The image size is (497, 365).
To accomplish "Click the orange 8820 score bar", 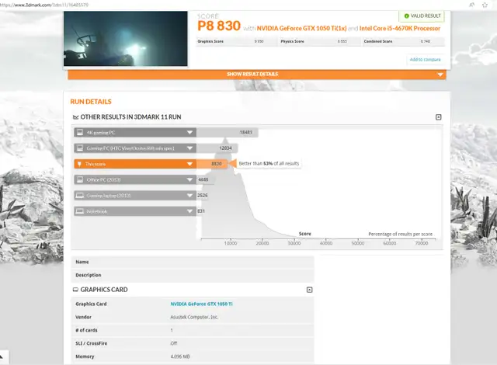I will (212, 164).
